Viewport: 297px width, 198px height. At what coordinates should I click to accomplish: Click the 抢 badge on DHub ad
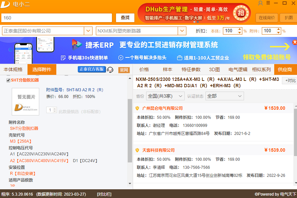241,13
